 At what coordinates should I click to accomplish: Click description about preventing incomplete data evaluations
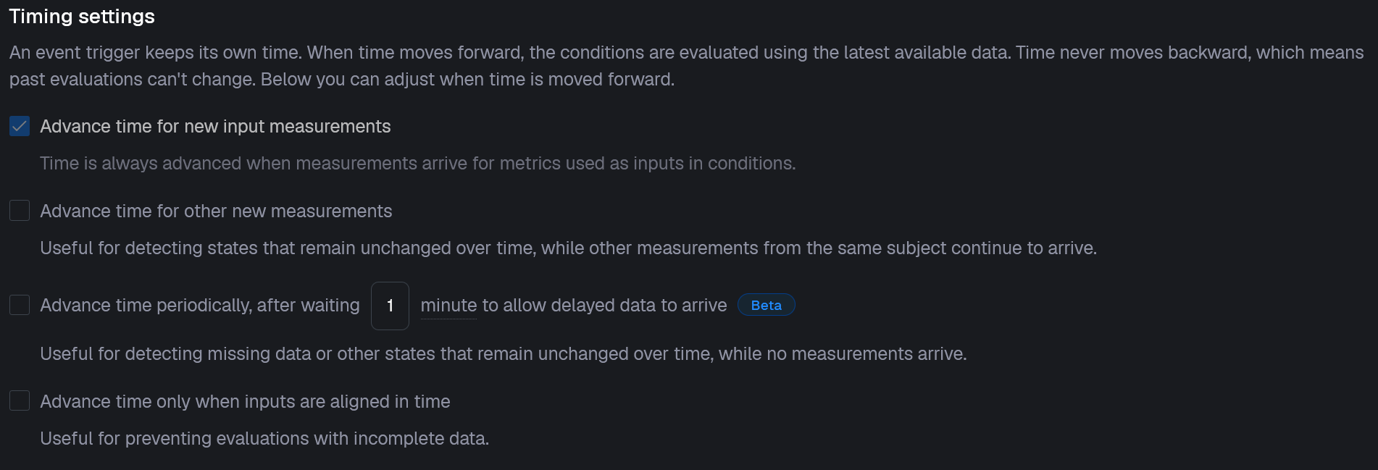click(x=264, y=438)
